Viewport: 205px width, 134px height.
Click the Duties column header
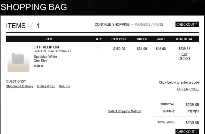click(142, 39)
